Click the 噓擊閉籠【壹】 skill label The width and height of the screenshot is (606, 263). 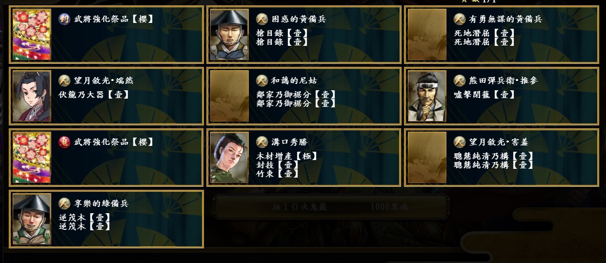[x=485, y=95]
